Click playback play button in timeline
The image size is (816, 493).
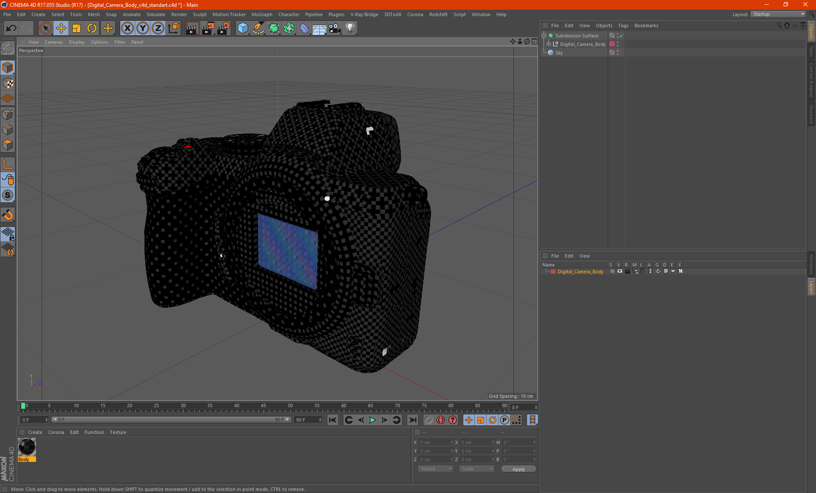pyautogui.click(x=372, y=420)
